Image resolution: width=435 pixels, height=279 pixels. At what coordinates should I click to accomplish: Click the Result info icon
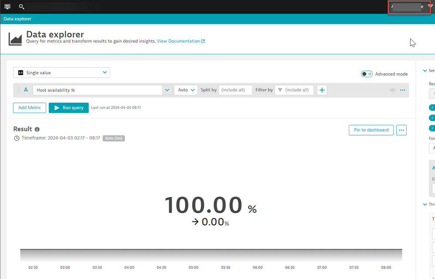[37, 129]
